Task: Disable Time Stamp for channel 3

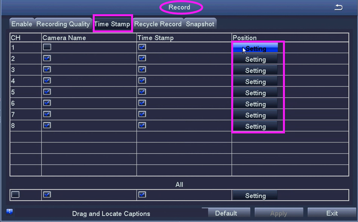Action: click(142, 69)
